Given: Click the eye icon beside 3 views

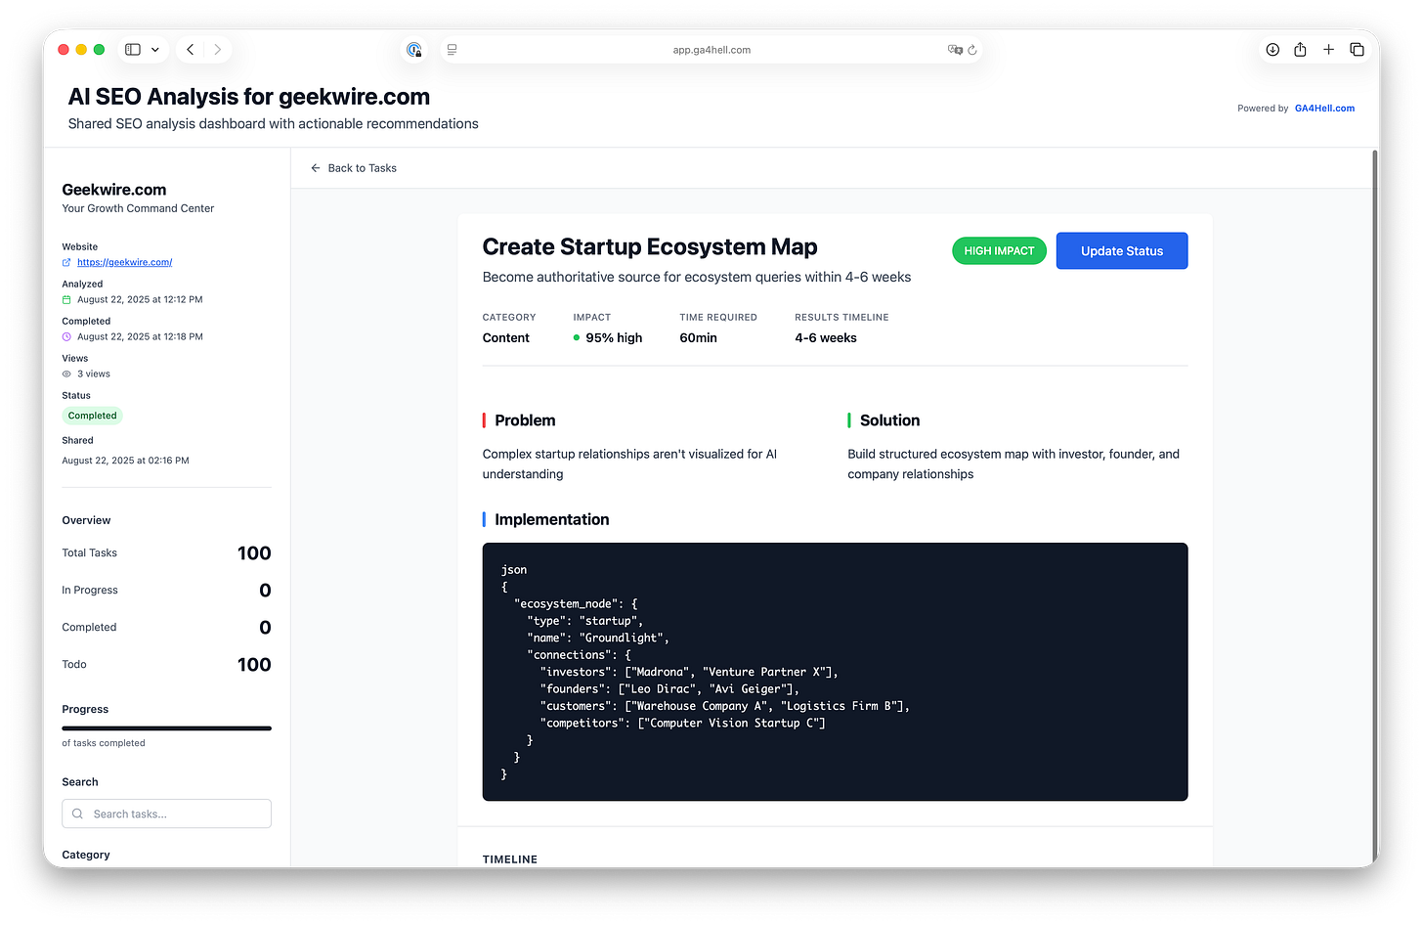Looking at the screenshot, I should tap(66, 374).
